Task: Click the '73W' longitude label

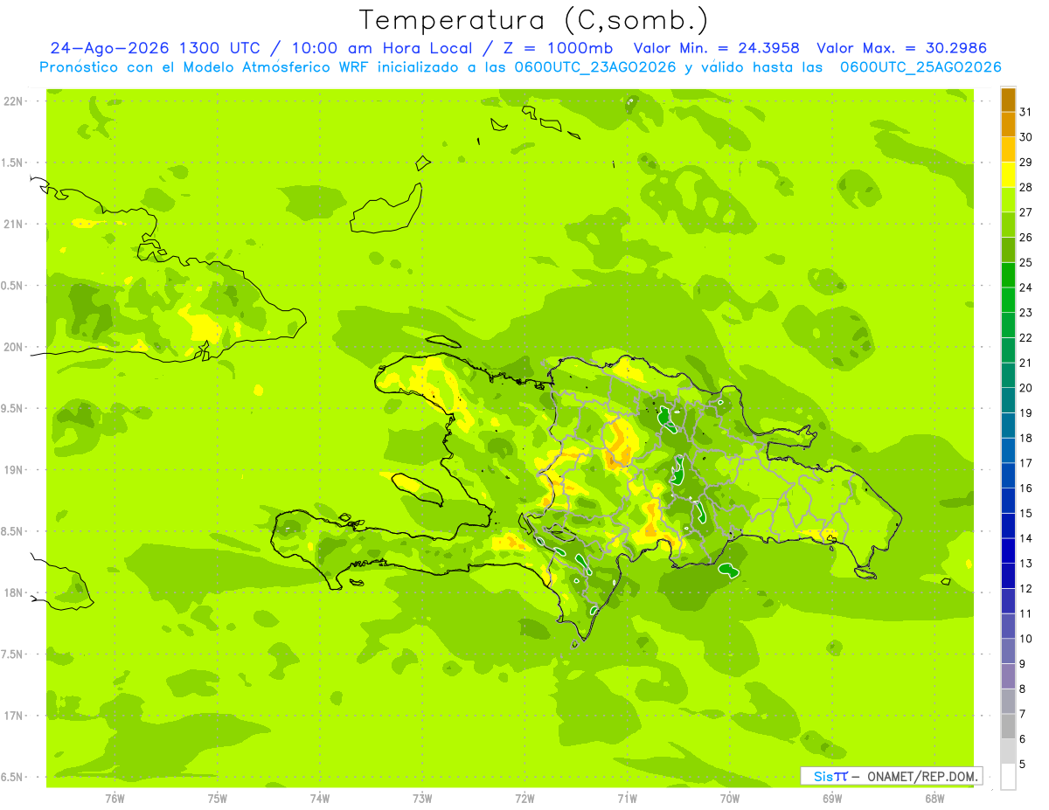Action: pos(422,799)
